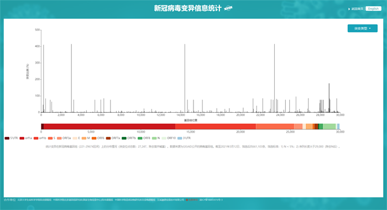Screen dimensions: 387x210
Task: Toggle the S gene legend entry
Action: tap(51, 138)
